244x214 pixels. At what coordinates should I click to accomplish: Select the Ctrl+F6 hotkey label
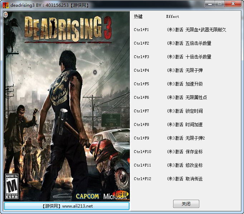pos(141,97)
